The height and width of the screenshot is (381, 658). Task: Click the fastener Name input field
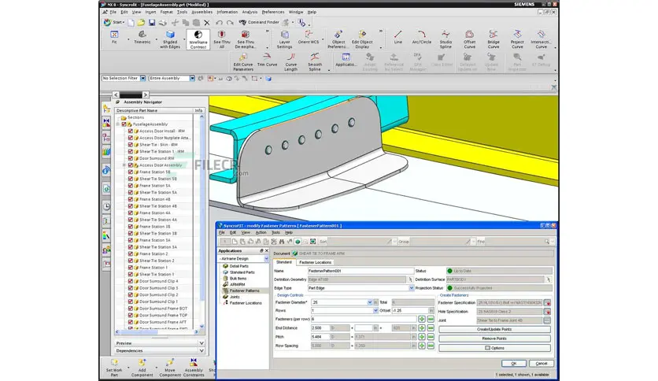362,271
